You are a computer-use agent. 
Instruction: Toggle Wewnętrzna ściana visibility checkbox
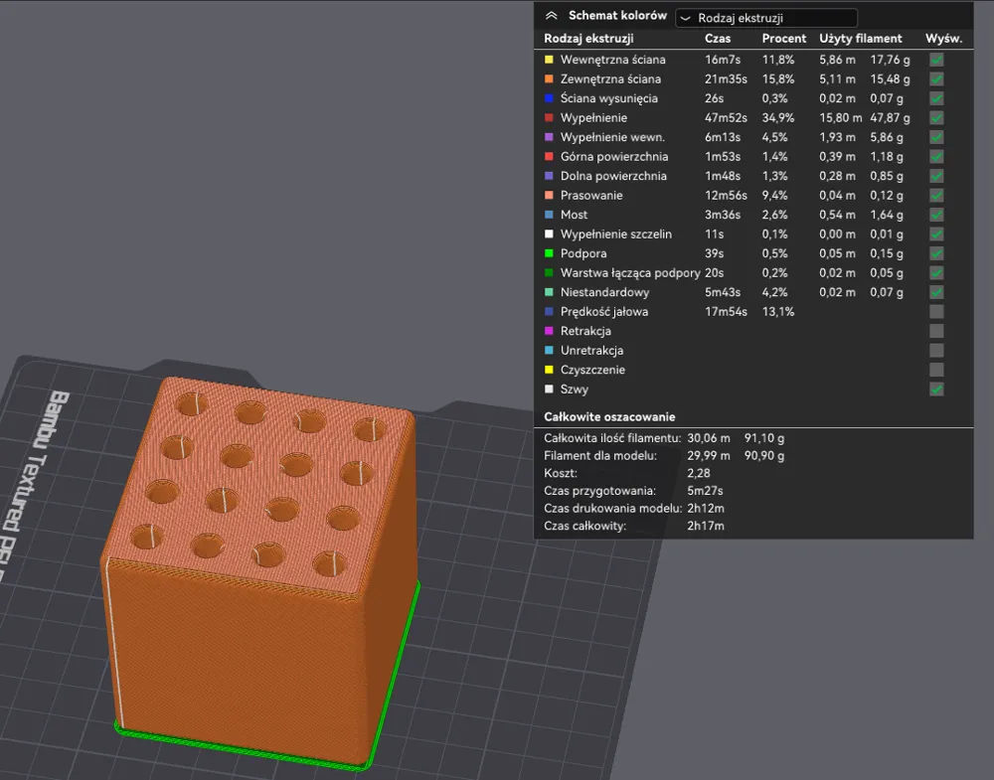[x=936, y=60]
